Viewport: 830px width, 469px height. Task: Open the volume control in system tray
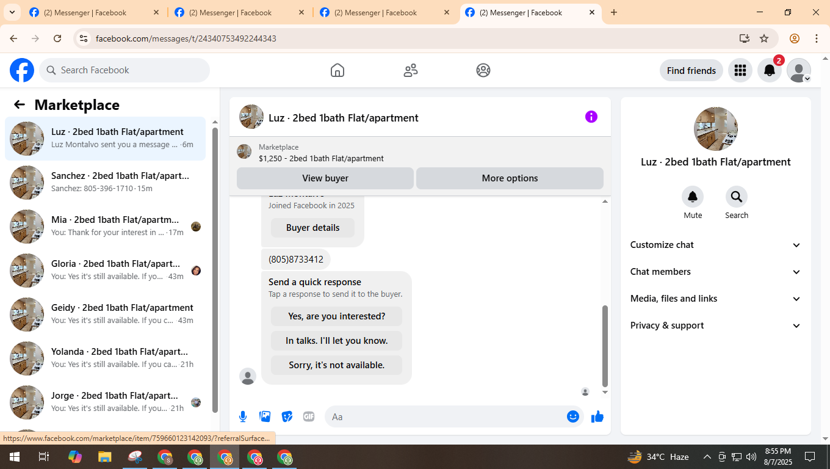(751, 457)
